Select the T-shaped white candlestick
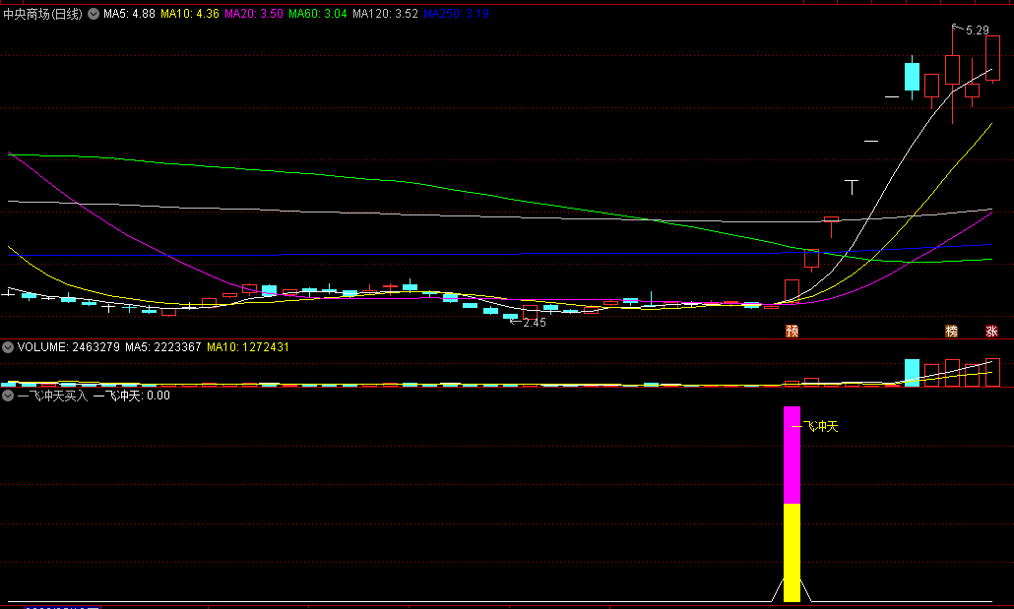Image resolution: width=1014 pixels, height=609 pixels. pyautogui.click(x=852, y=187)
